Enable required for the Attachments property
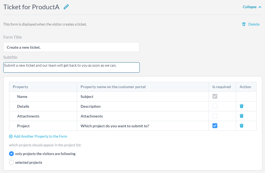This screenshot has width=265, height=173. [215, 116]
